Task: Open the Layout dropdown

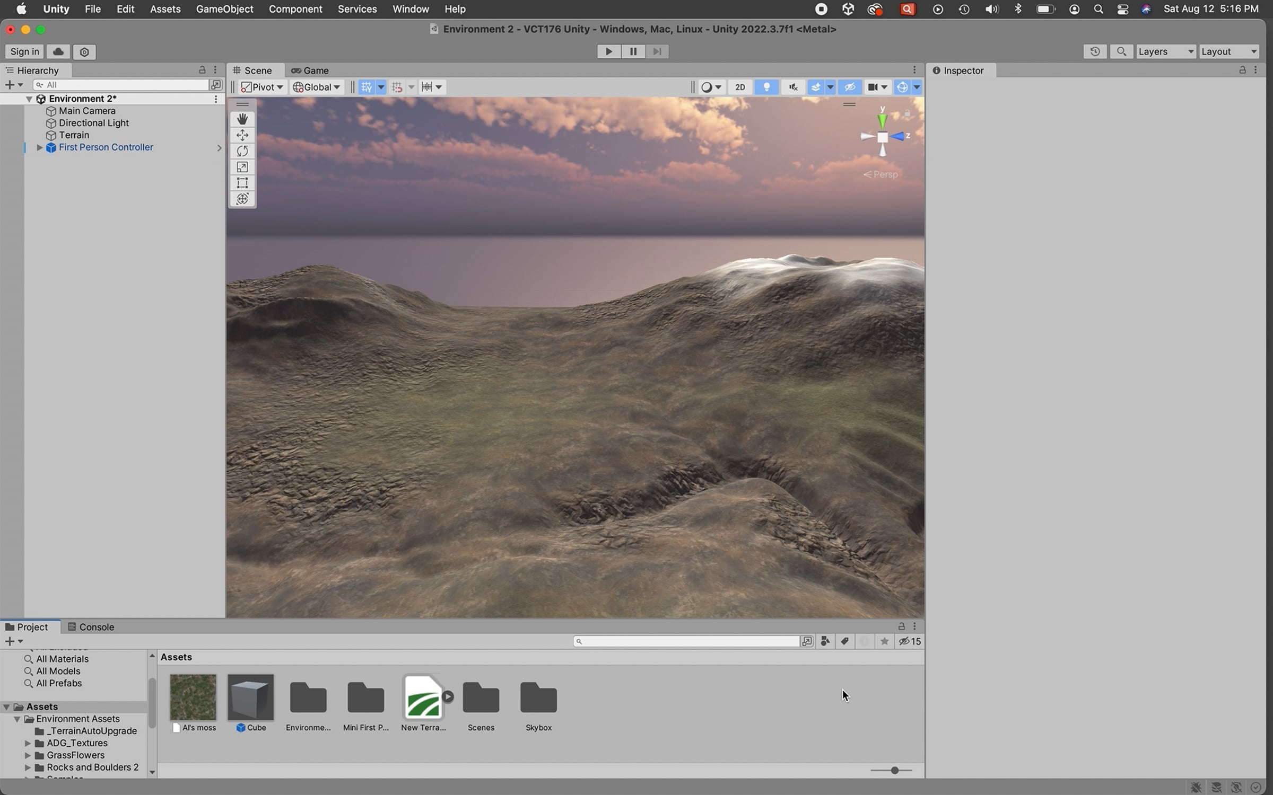Action: point(1229,51)
